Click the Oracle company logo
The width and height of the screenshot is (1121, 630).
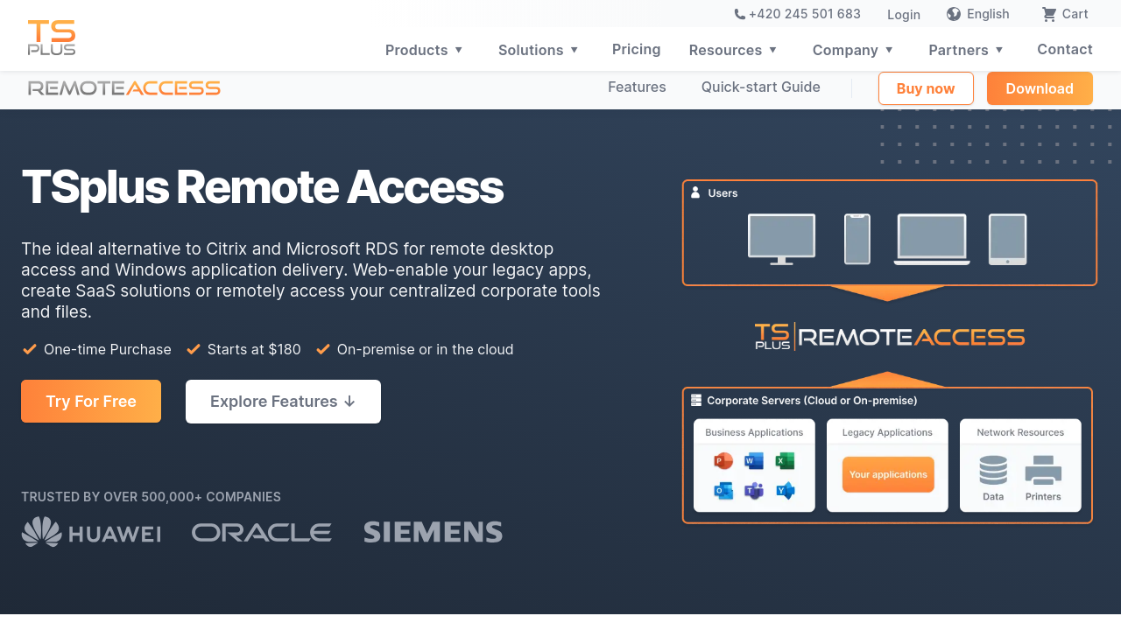click(262, 532)
